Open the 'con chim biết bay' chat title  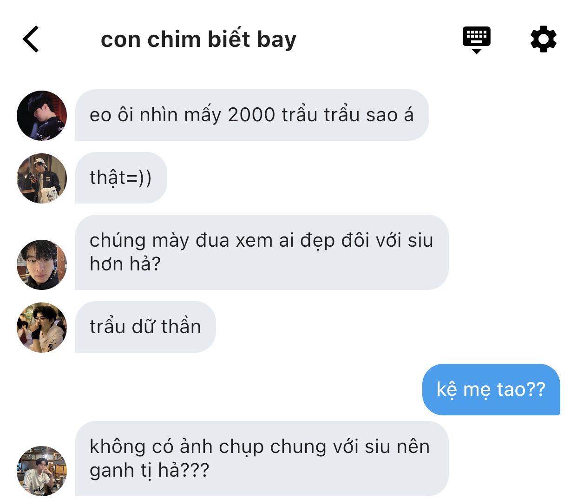pyautogui.click(x=198, y=39)
